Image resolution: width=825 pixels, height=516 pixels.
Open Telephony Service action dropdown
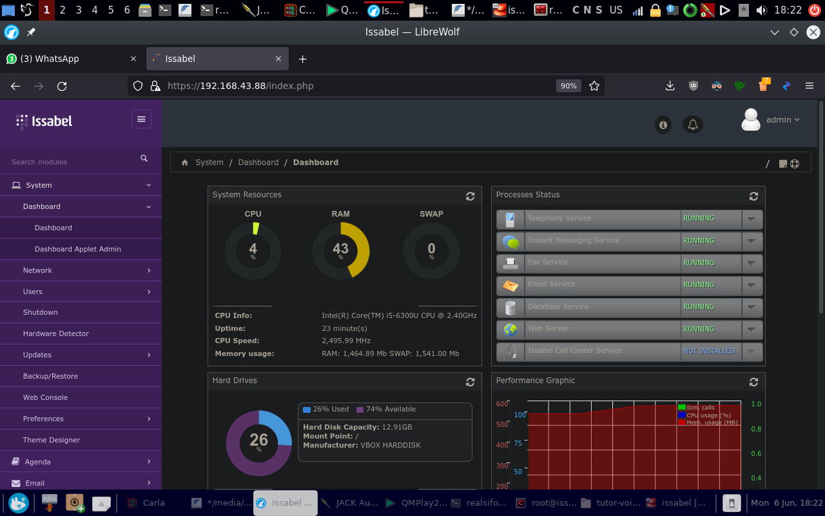[x=752, y=219]
